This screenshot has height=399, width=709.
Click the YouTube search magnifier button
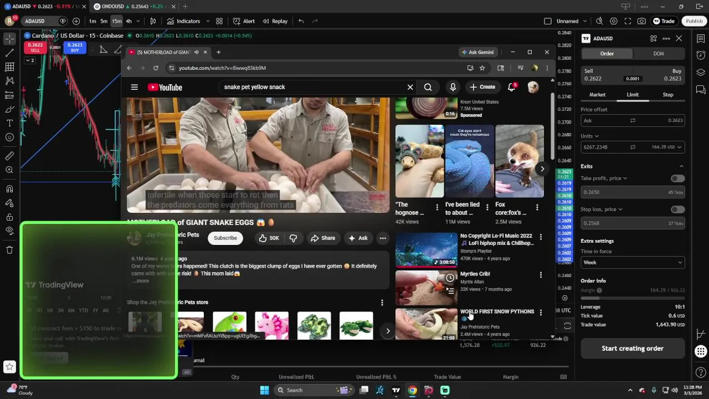[428, 87]
